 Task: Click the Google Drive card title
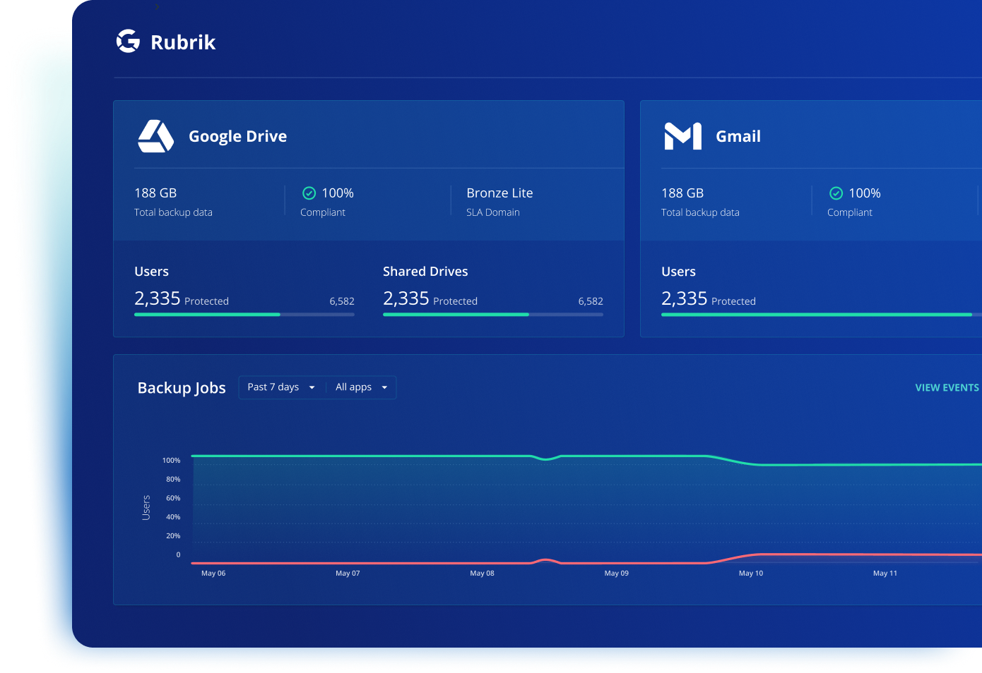pos(237,136)
